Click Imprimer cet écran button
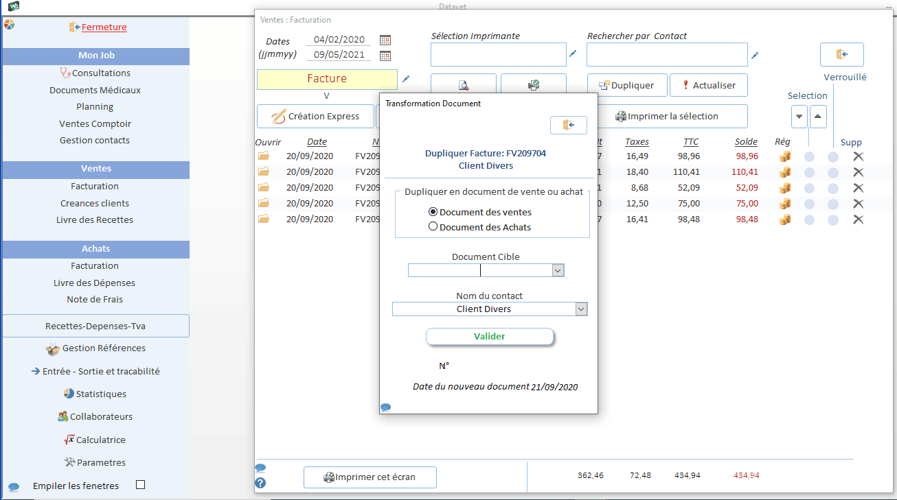This screenshot has height=500, width=897. point(370,477)
